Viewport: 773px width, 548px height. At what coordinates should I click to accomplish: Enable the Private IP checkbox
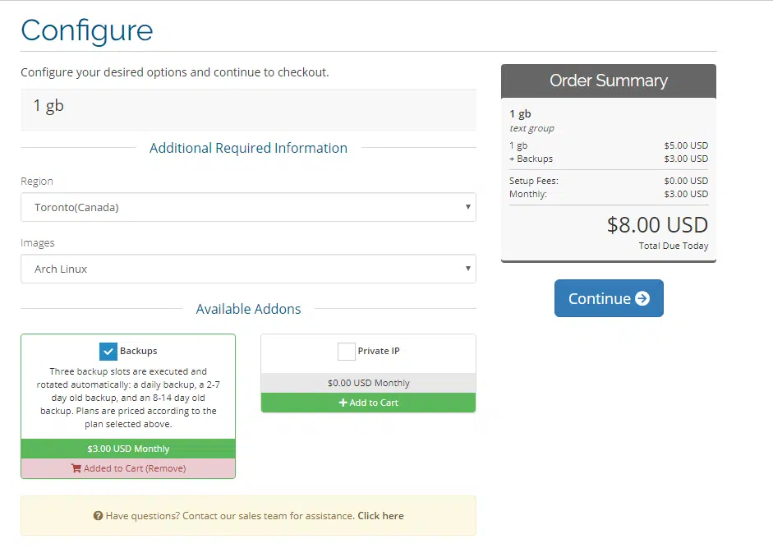click(346, 351)
